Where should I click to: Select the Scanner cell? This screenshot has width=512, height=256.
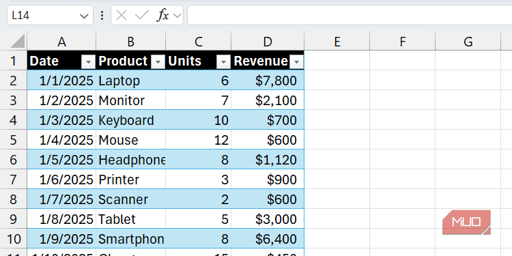point(130,199)
